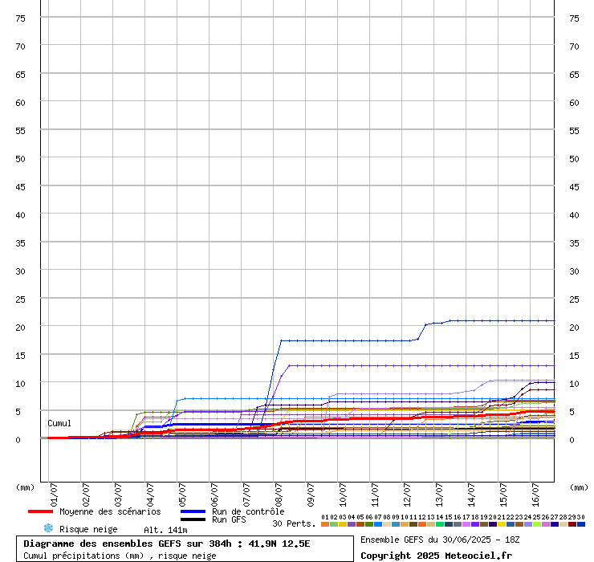The height and width of the screenshot is (562, 594).
Task: Click perturbation 15 dark navy-teal swatch
Action: pyautogui.click(x=449, y=524)
